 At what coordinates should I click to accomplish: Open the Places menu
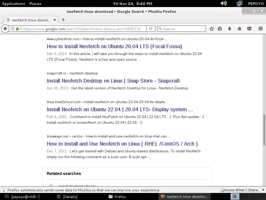pos(35,4)
